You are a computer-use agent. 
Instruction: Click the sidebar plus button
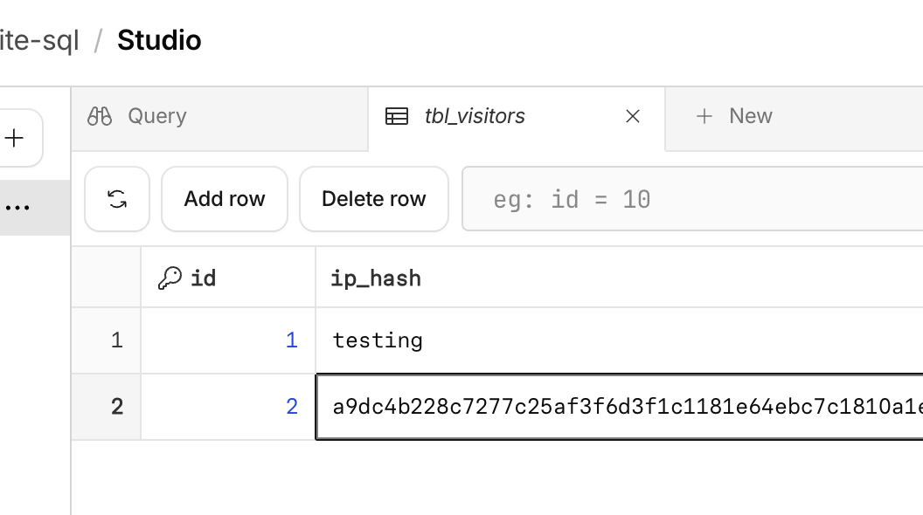coord(15,138)
